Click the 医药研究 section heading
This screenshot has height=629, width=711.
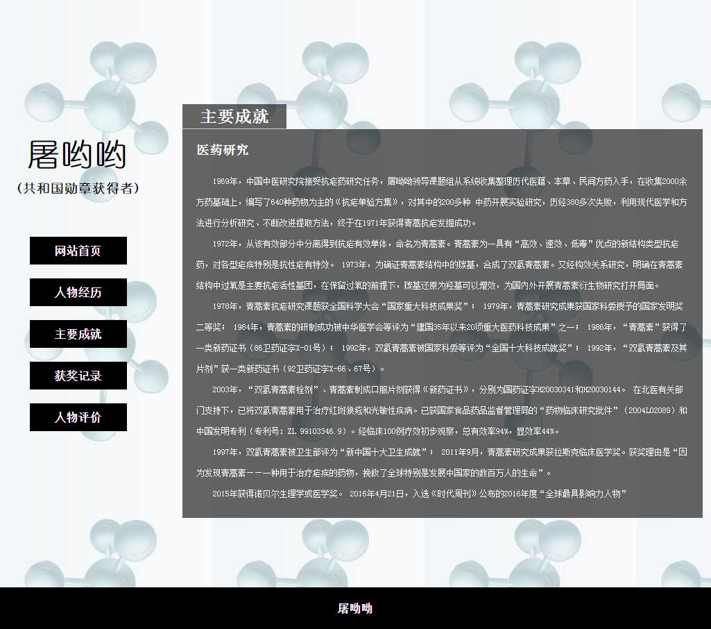click(222, 150)
